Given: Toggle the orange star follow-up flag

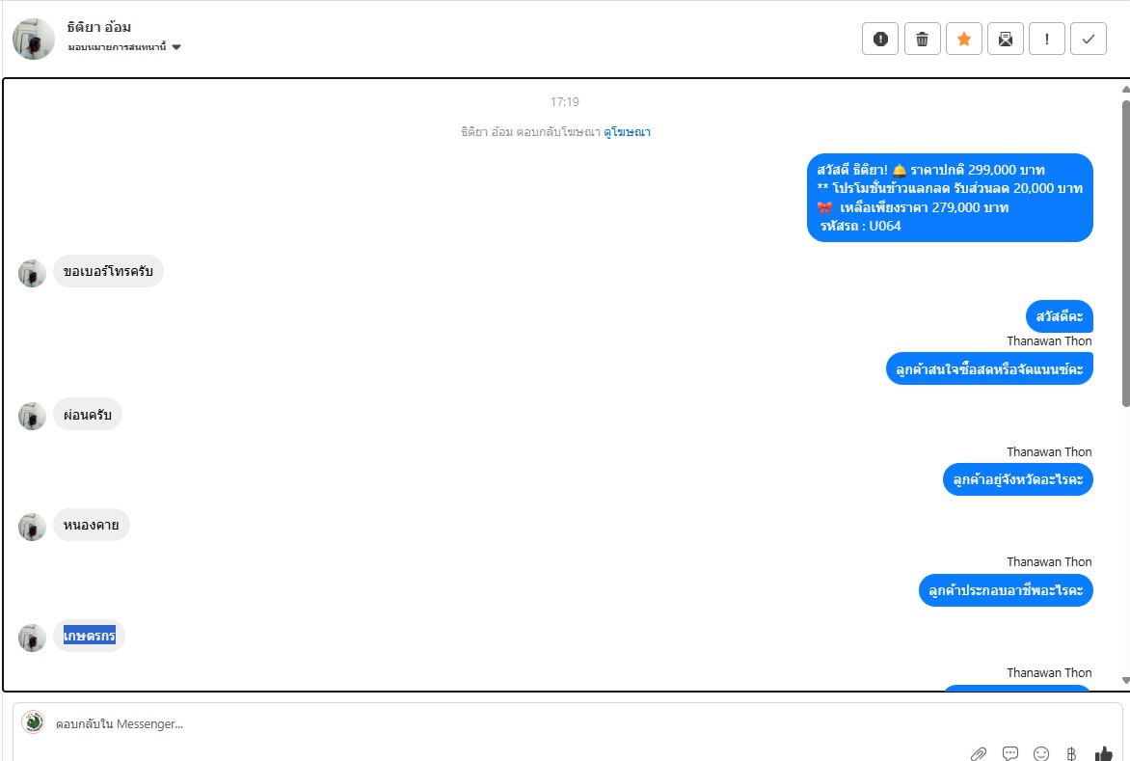Looking at the screenshot, I should click(x=963, y=39).
